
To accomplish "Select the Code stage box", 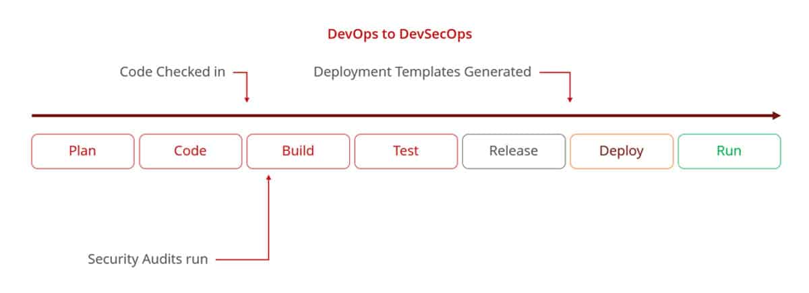I will coord(190,151).
